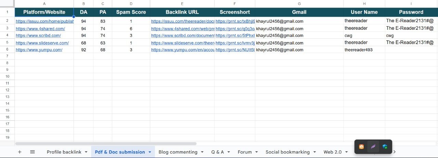Select column G header
Image resolution: width=438 pixels, height=158 pixels.
point(299,3)
